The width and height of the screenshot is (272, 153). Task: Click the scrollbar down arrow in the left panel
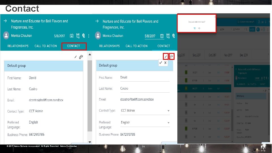click(x=90, y=142)
